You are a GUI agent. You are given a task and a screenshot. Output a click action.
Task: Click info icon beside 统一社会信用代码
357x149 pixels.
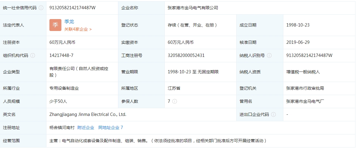pos(41,8)
